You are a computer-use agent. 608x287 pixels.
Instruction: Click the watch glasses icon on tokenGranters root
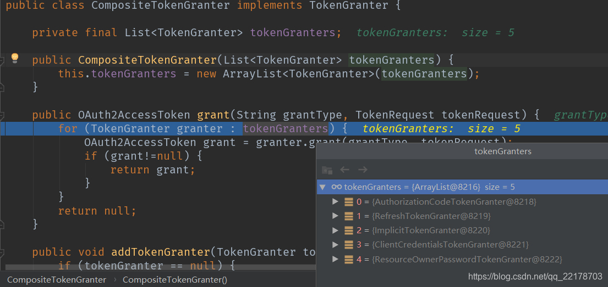click(337, 187)
